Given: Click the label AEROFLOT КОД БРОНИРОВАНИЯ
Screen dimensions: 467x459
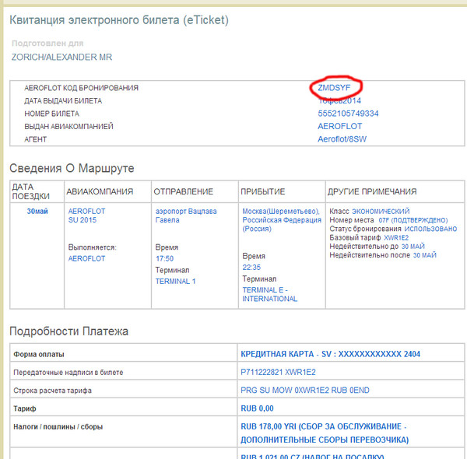Looking at the screenshot, I should point(81,88).
